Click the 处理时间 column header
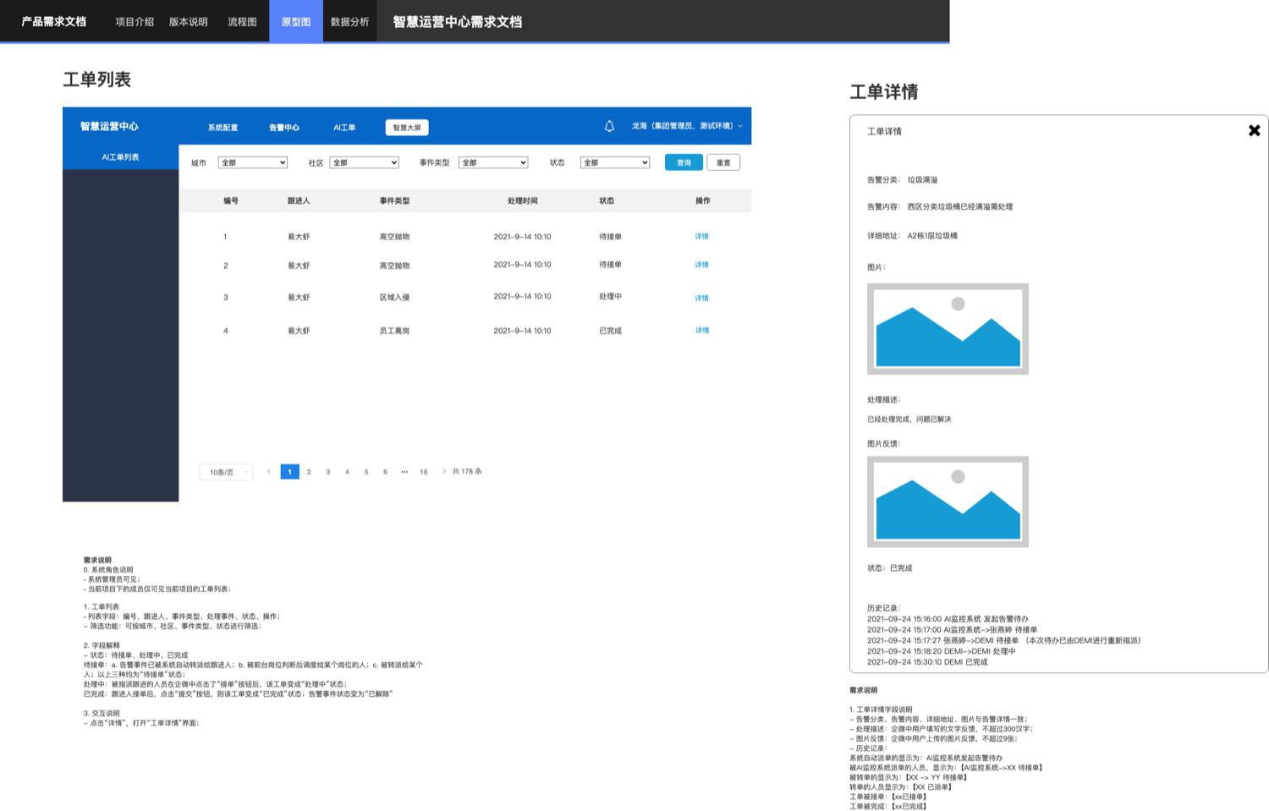Viewport: 1269px width, 811px height. click(x=523, y=200)
